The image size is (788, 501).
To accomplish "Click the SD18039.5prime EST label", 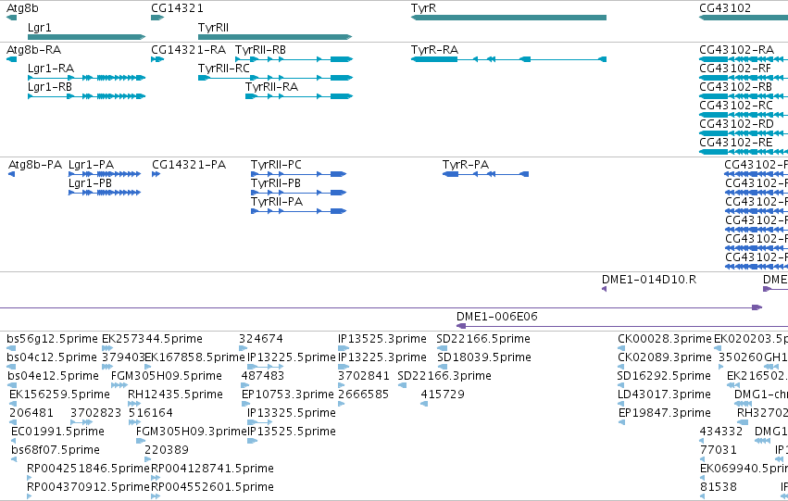I will tap(484, 357).
